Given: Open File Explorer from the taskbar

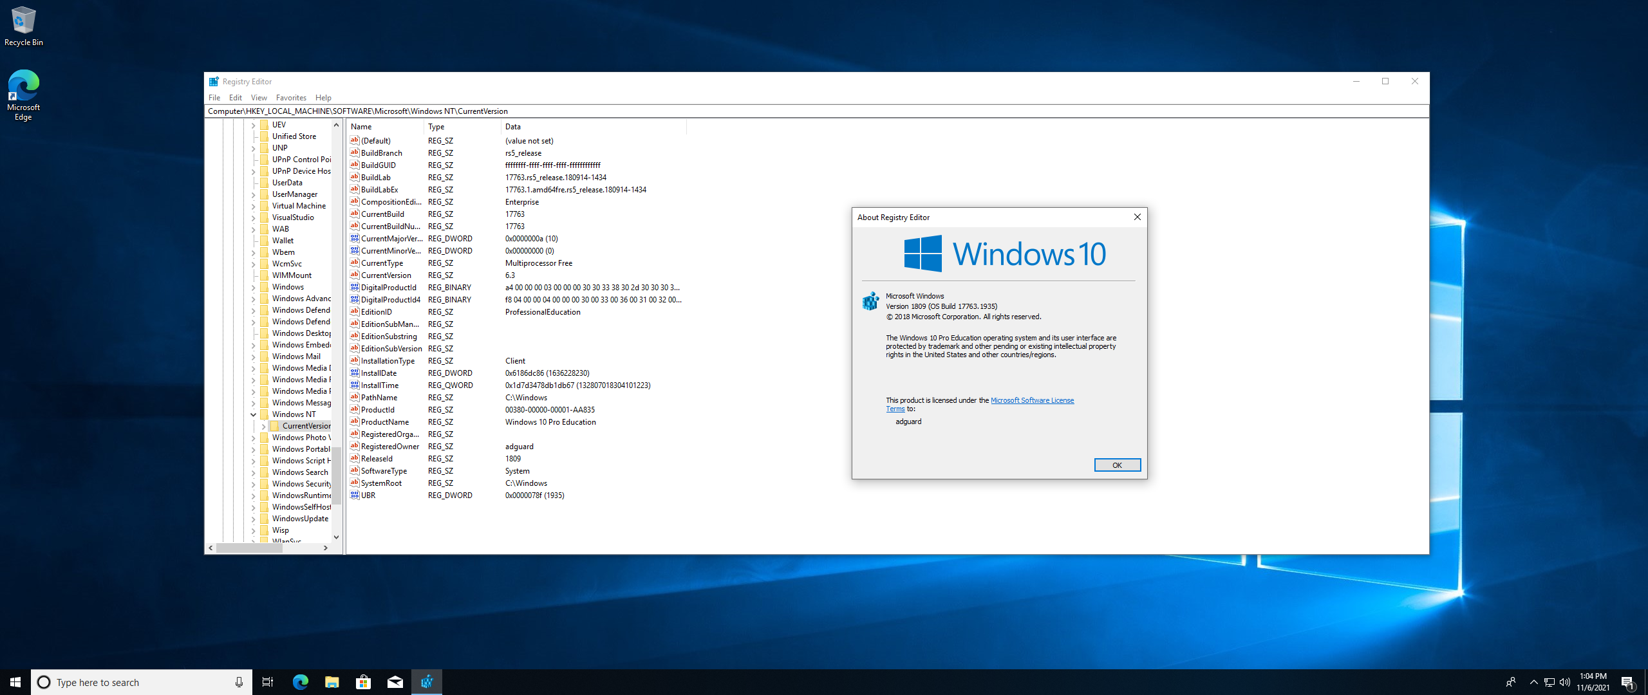Looking at the screenshot, I should 332,682.
